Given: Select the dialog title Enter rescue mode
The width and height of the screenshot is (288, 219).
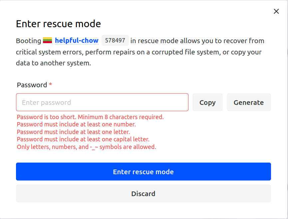Looking at the screenshot, I should pyautogui.click(x=58, y=24).
